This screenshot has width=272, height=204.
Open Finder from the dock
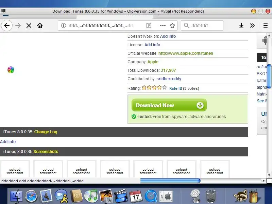[16, 196]
